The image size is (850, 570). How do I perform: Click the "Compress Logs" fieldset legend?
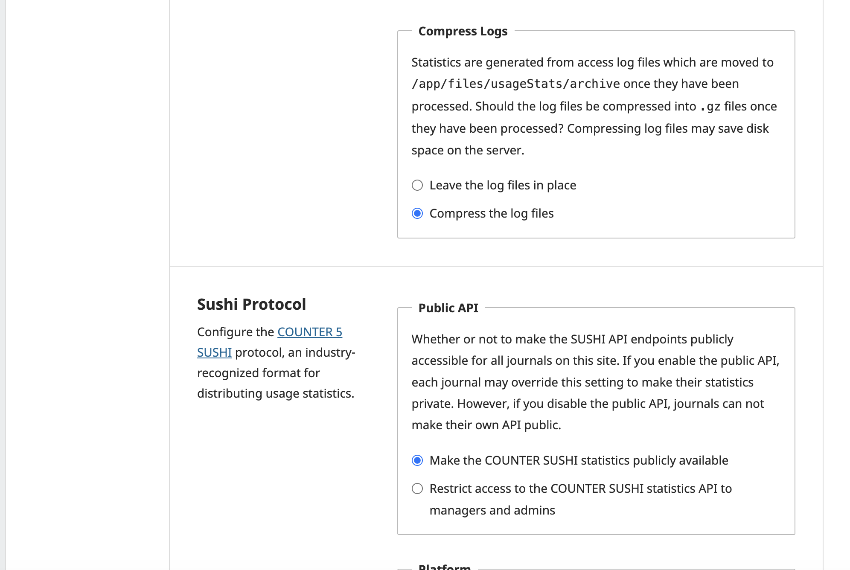coord(463,31)
